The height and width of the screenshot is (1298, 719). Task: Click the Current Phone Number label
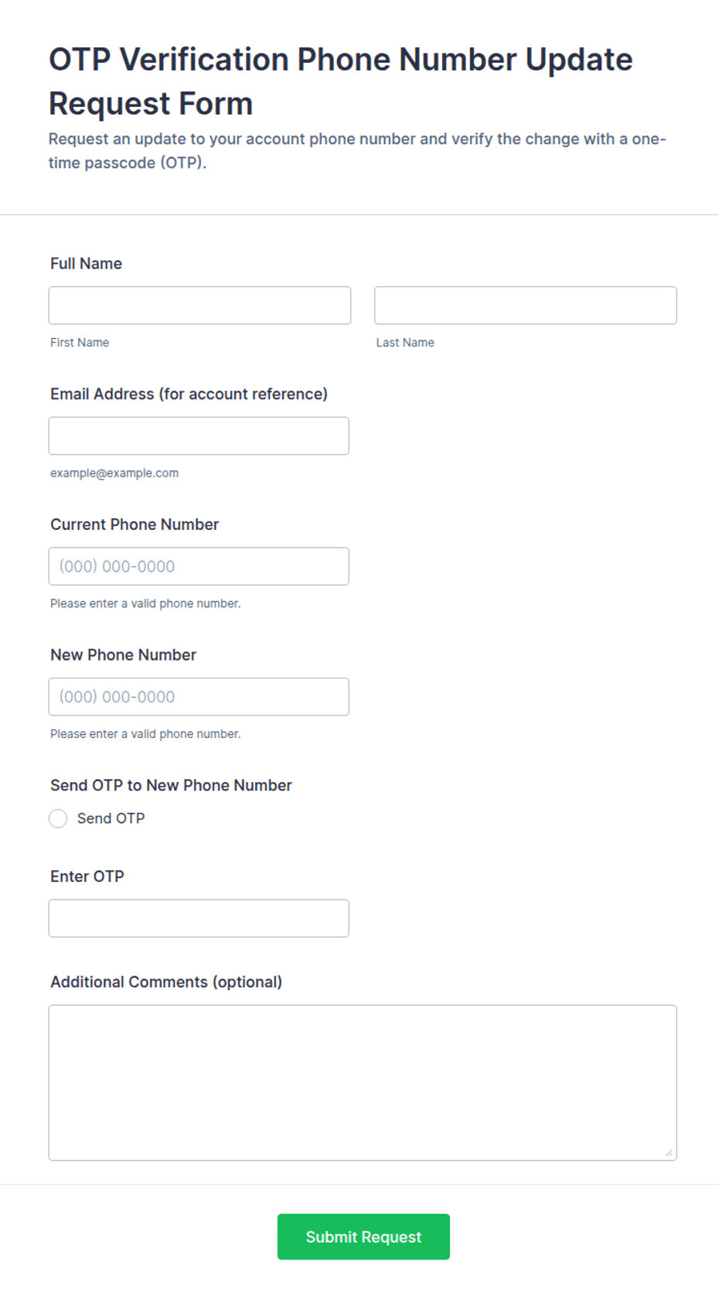pos(135,524)
